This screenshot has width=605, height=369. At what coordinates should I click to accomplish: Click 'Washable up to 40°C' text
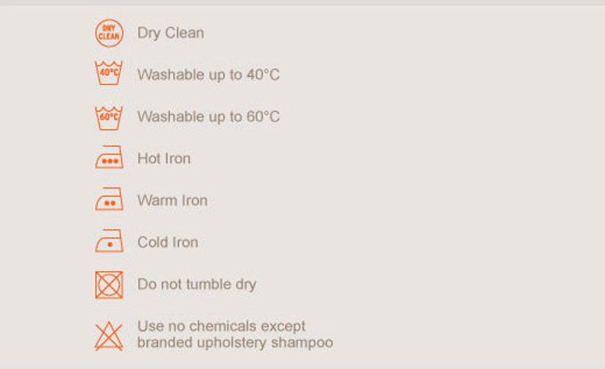pos(208,75)
